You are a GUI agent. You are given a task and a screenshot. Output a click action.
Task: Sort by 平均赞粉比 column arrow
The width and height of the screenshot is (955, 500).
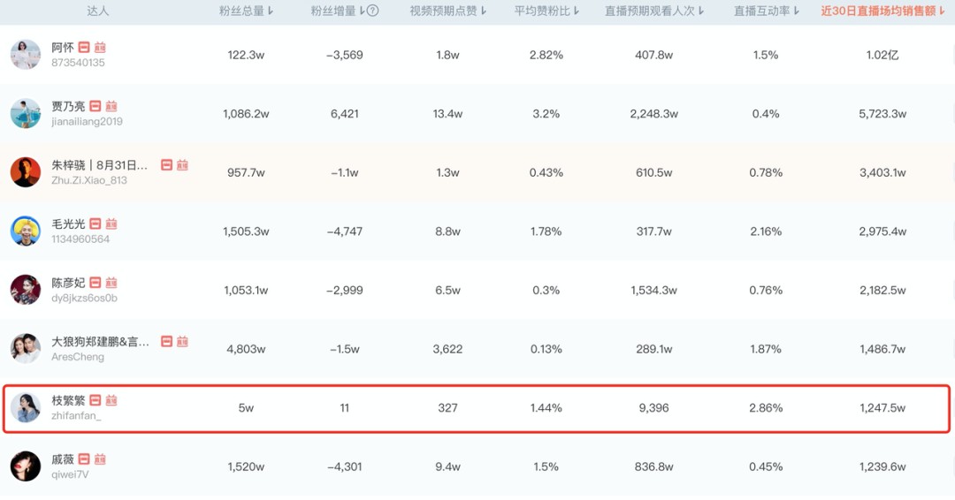click(x=577, y=11)
